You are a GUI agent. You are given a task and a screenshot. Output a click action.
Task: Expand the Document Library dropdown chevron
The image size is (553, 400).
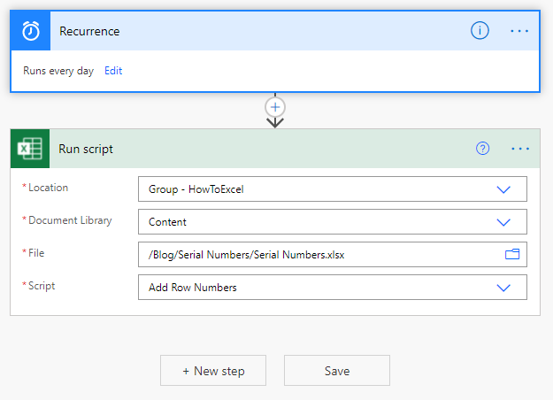point(503,222)
